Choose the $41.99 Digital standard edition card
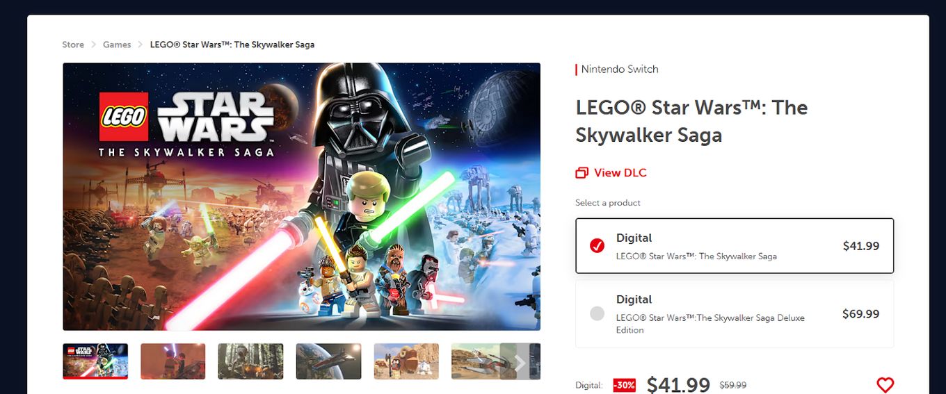The height and width of the screenshot is (394, 946). coord(735,246)
